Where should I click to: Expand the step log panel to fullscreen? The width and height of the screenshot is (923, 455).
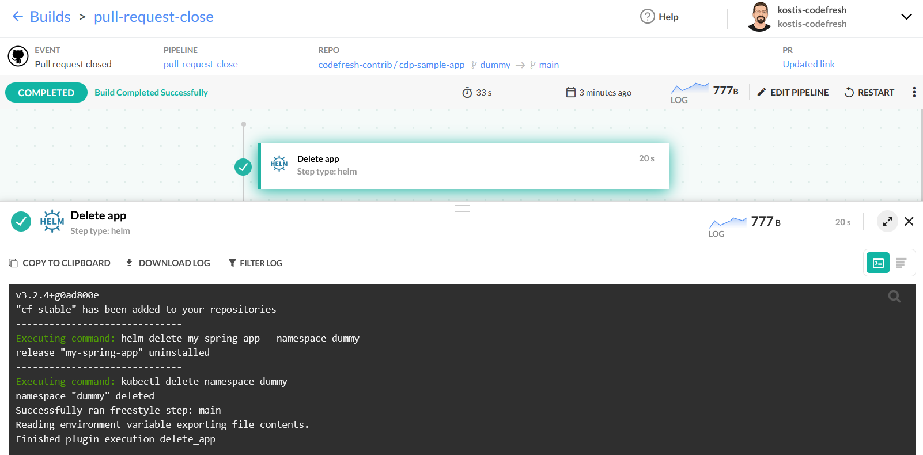[x=887, y=222]
